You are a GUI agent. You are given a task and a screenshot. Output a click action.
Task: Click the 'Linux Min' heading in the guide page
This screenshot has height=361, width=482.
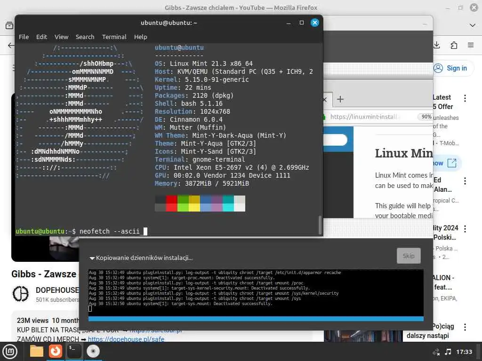(x=403, y=153)
